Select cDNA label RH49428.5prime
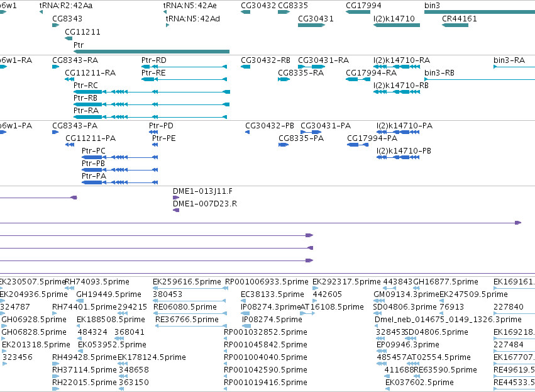The width and height of the screenshot is (535, 392). pyautogui.click(x=84, y=358)
